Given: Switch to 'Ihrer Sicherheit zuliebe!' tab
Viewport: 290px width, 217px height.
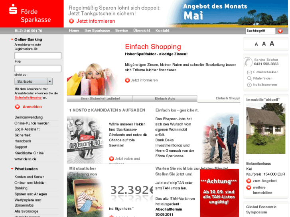Looking at the screenshot, I should [x=100, y=99].
